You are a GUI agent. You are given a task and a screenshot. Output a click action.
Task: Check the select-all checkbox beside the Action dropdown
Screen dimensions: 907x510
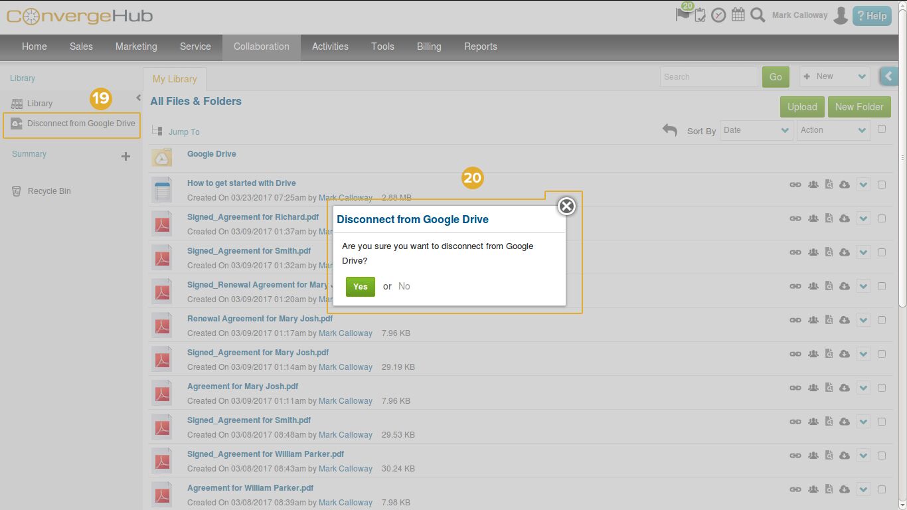[x=882, y=129]
